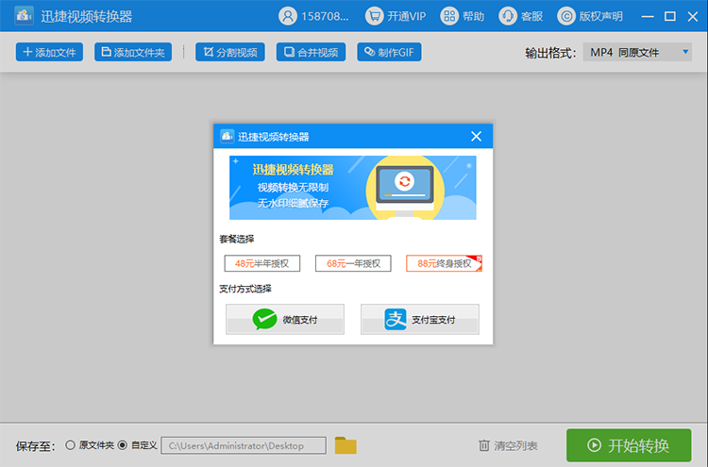Viewport: 708px width, 467px height.
Task: Click the 添加文件 add file button
Action: (x=50, y=52)
